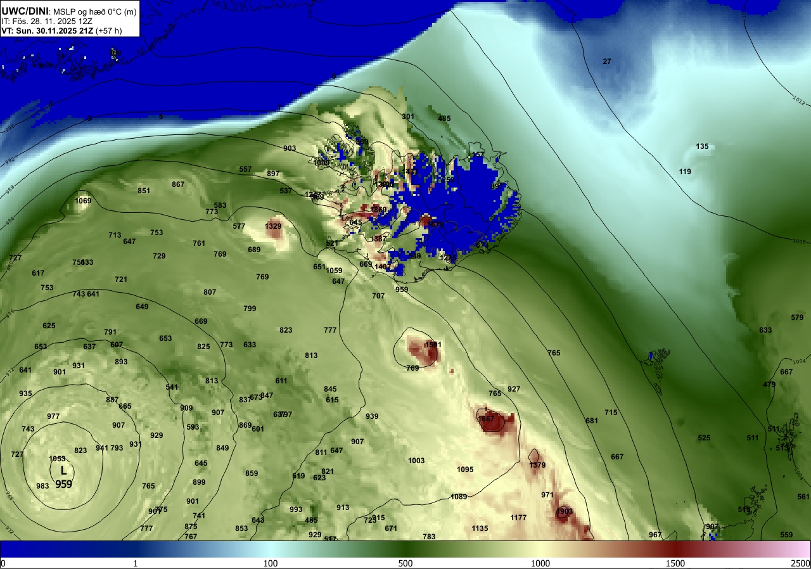The height and width of the screenshot is (569, 811).
Task: Click the height value '713'
Action: (x=115, y=235)
